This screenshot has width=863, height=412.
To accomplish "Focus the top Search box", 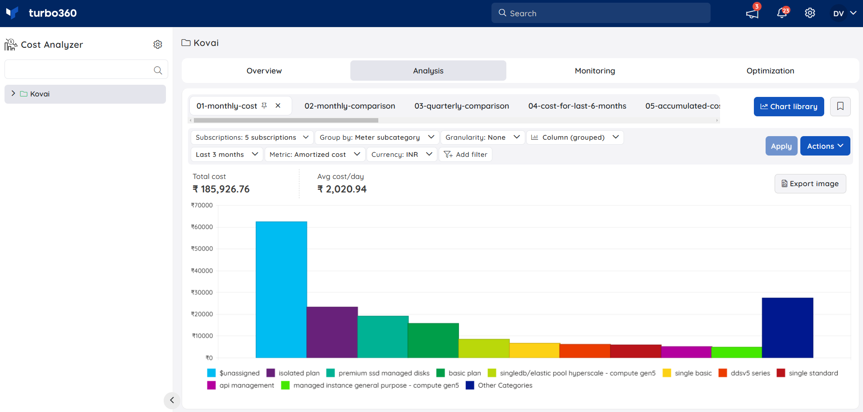I will pos(601,13).
